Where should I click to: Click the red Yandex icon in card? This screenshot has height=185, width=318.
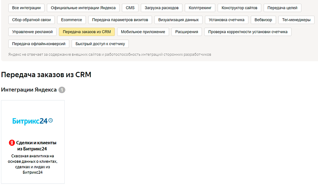click(12, 143)
